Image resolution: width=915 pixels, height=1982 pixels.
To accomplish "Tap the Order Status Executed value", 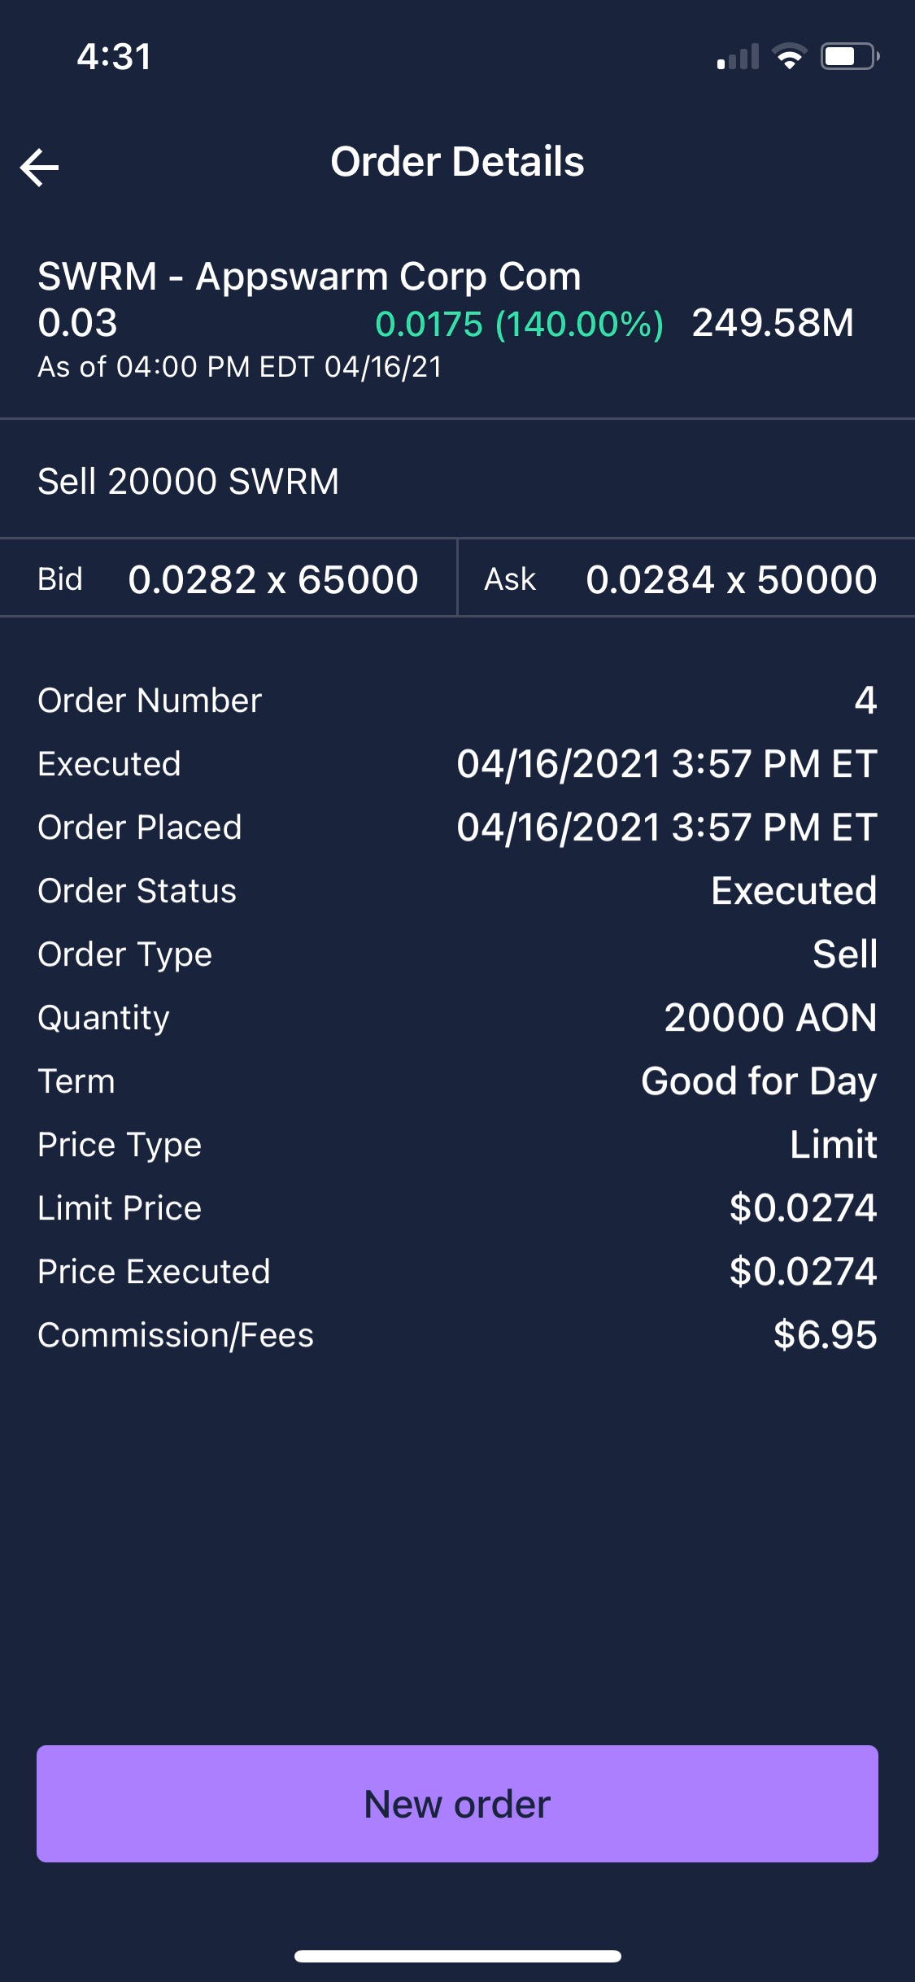I will (794, 891).
